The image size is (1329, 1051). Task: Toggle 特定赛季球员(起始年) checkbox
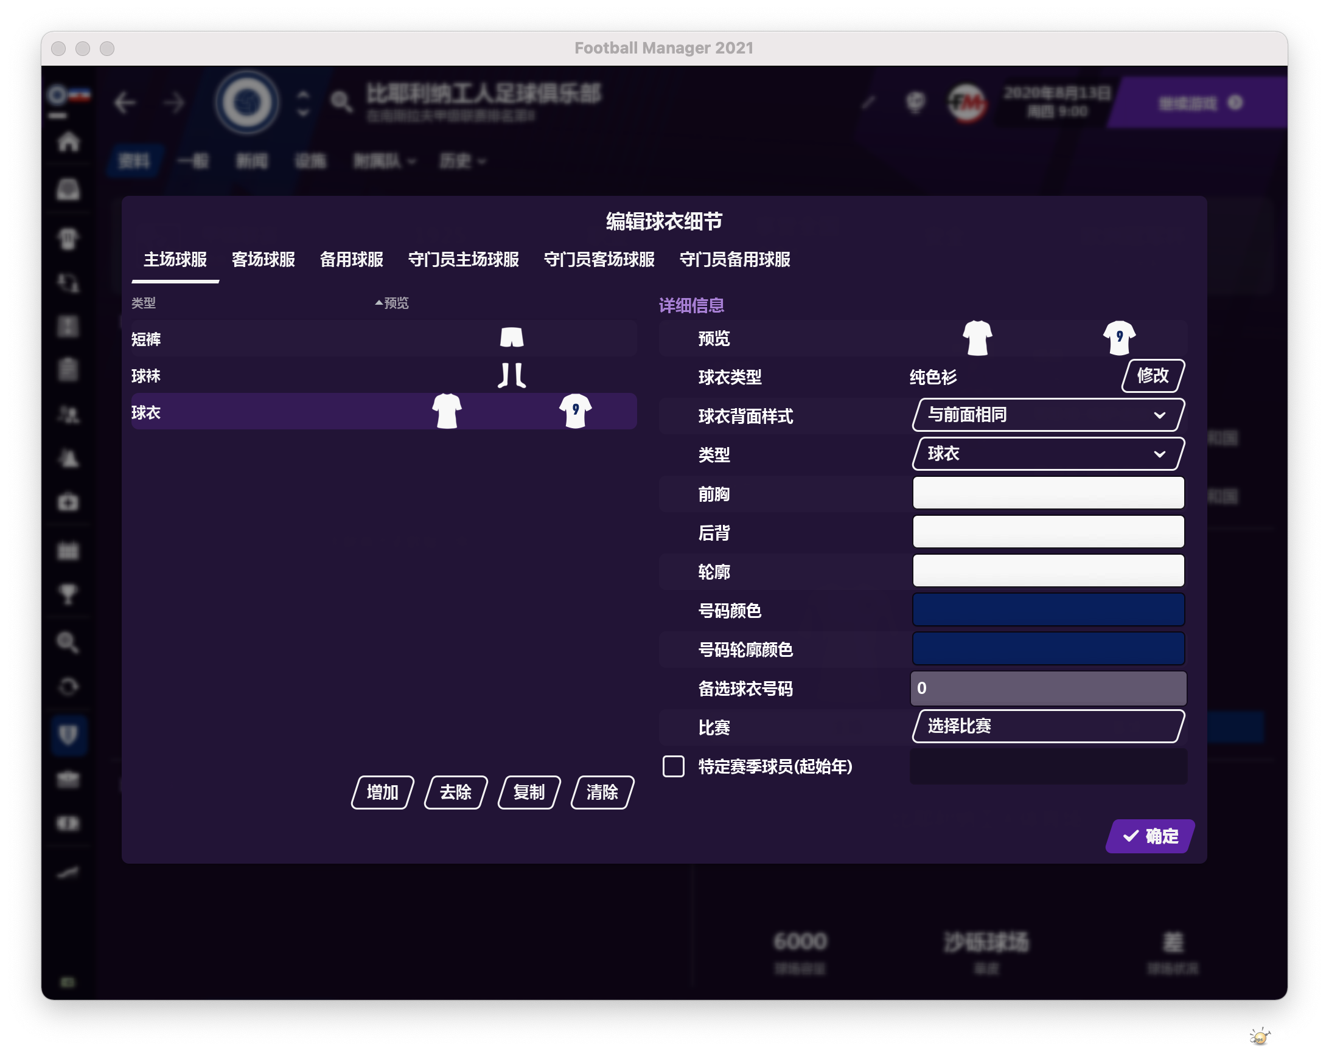coord(673,766)
